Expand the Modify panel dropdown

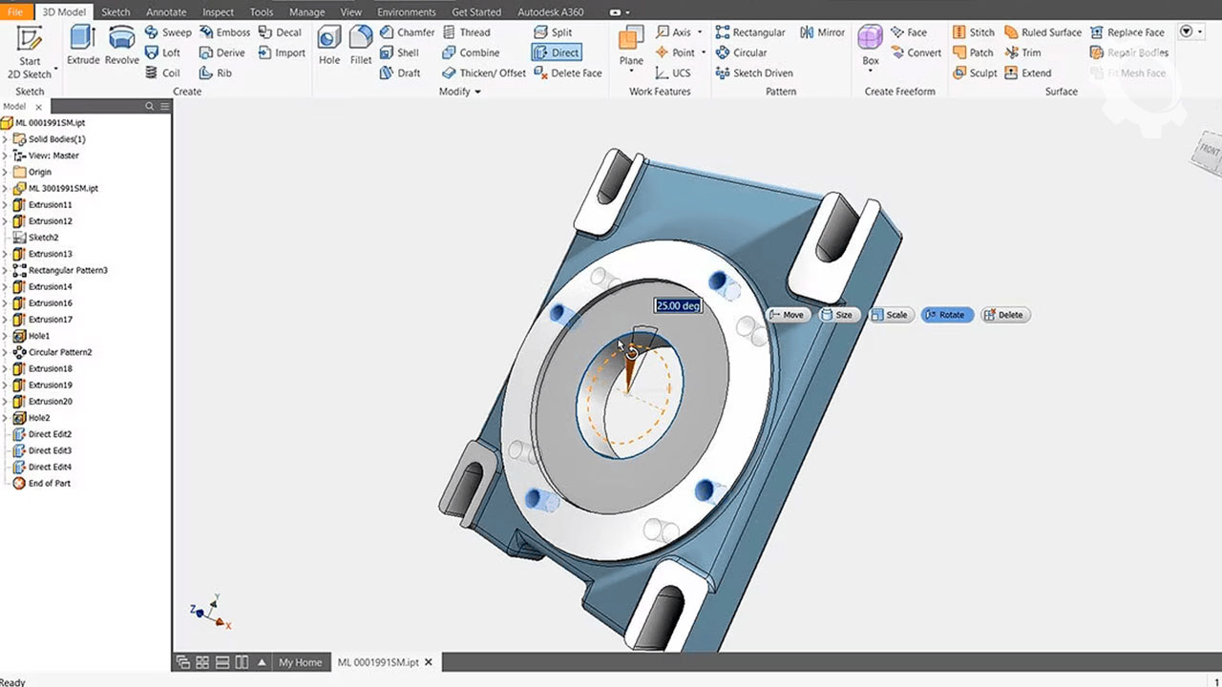[x=477, y=93]
